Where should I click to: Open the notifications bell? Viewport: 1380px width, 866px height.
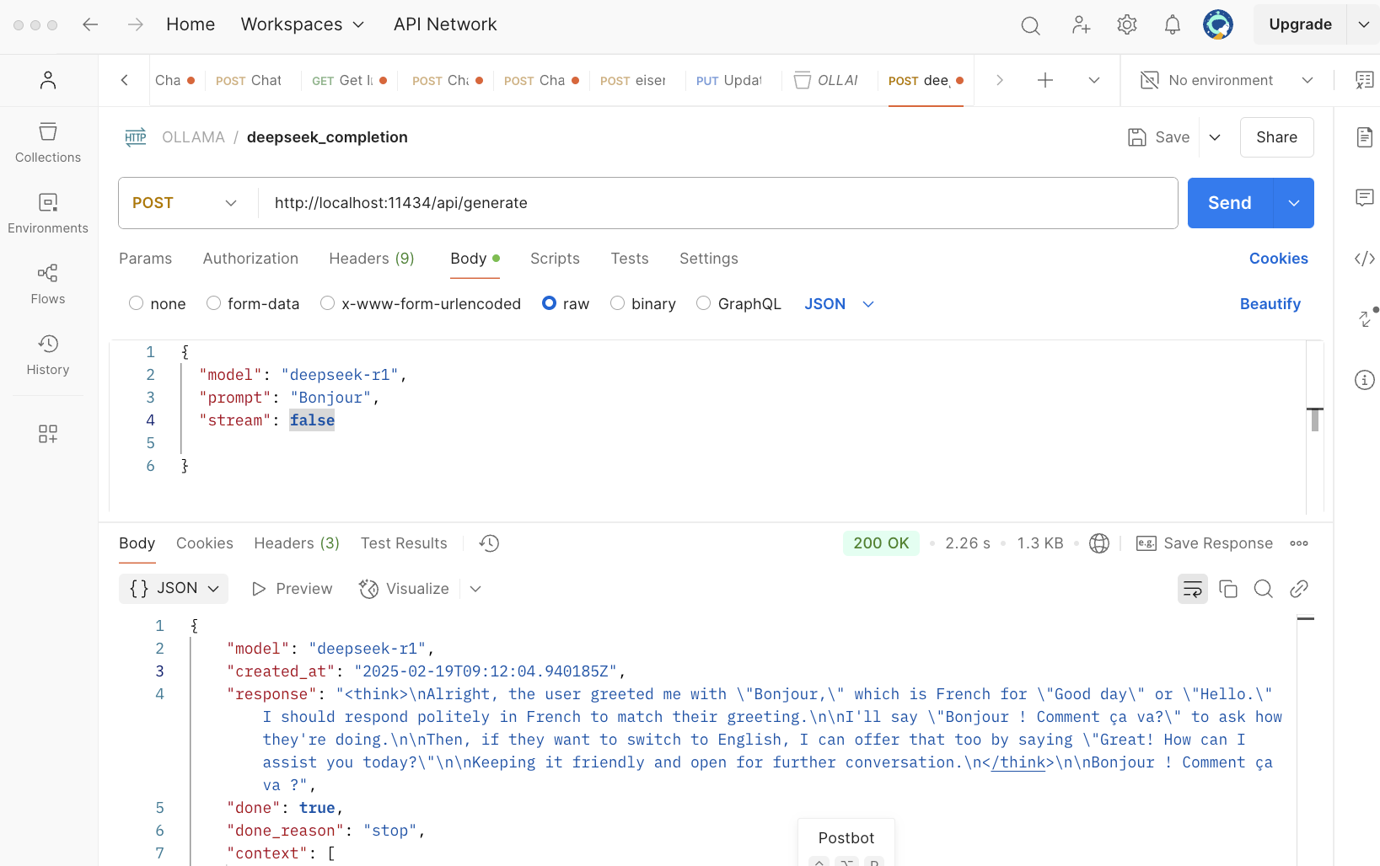point(1172,24)
